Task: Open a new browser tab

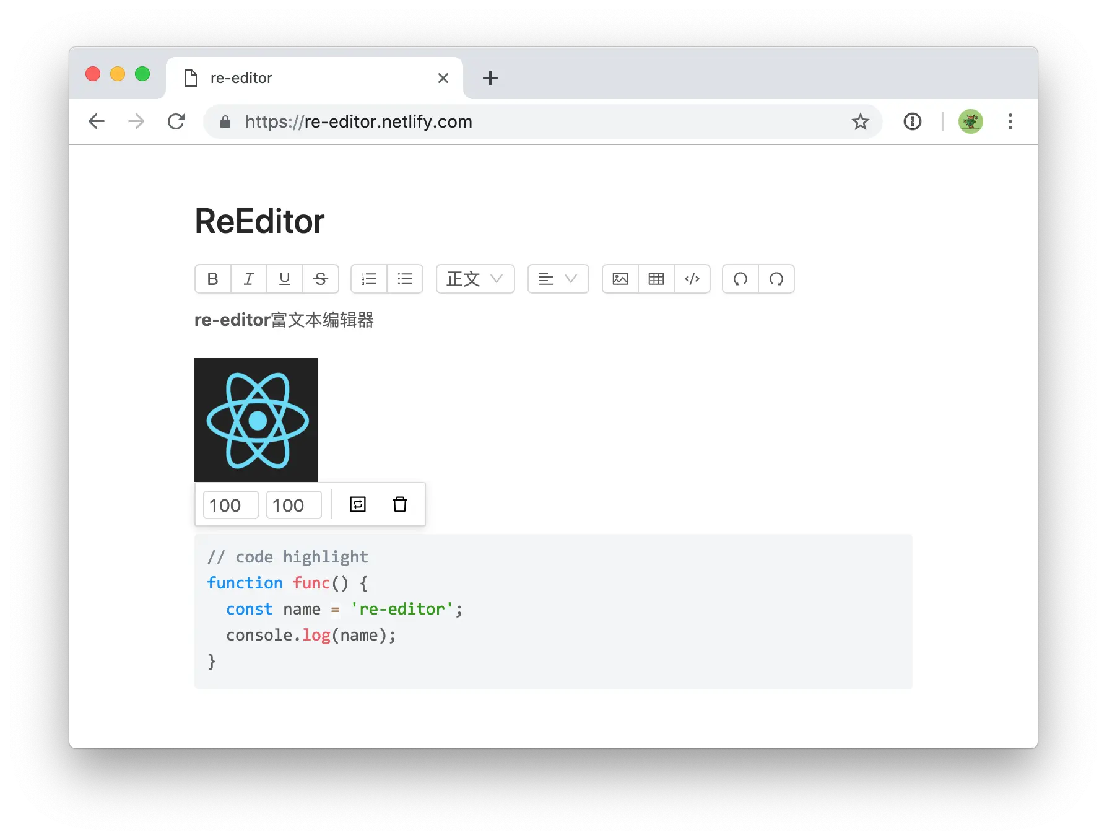Action: (490, 78)
